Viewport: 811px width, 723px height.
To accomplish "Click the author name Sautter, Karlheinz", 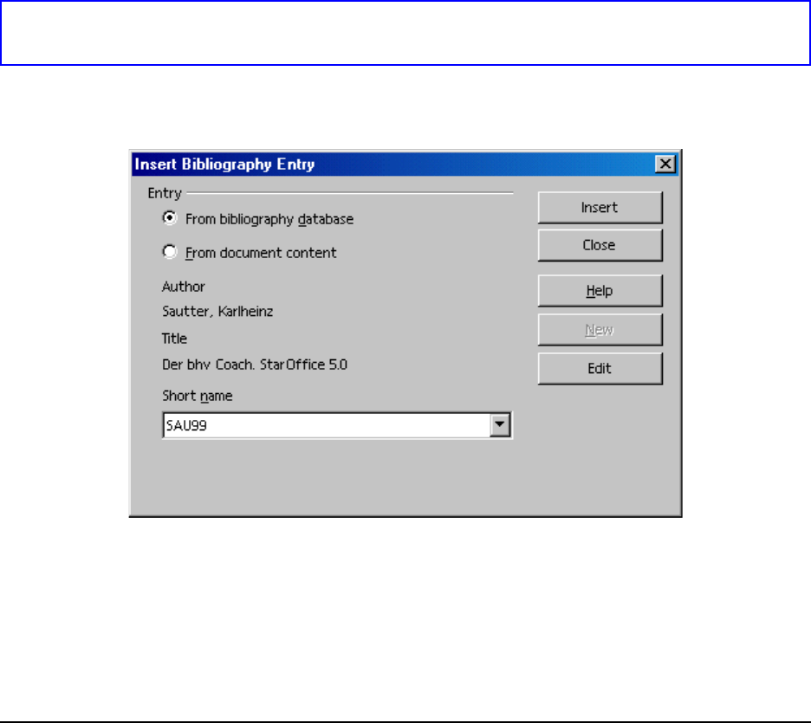I will coord(217,311).
